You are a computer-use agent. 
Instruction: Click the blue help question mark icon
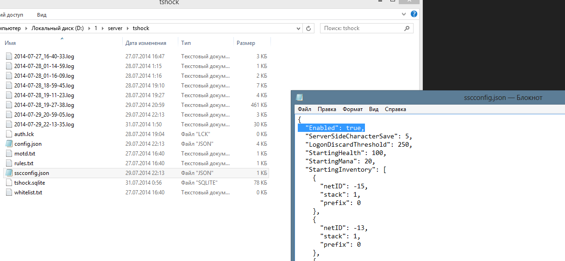414,14
